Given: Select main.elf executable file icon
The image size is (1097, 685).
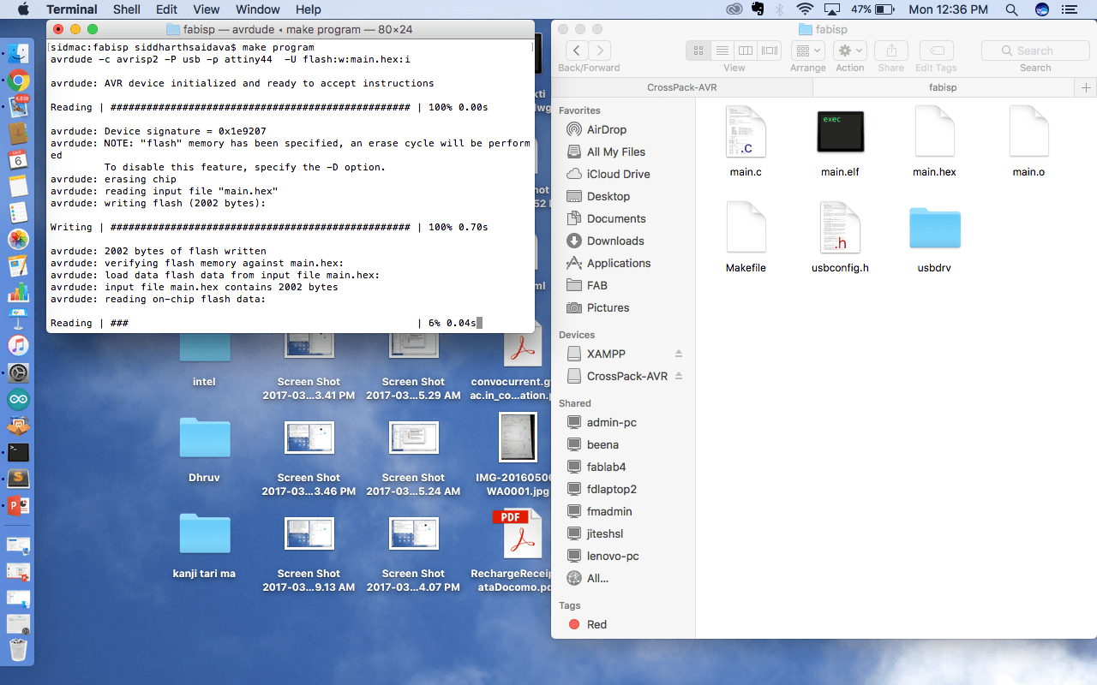Looking at the screenshot, I should 840,132.
